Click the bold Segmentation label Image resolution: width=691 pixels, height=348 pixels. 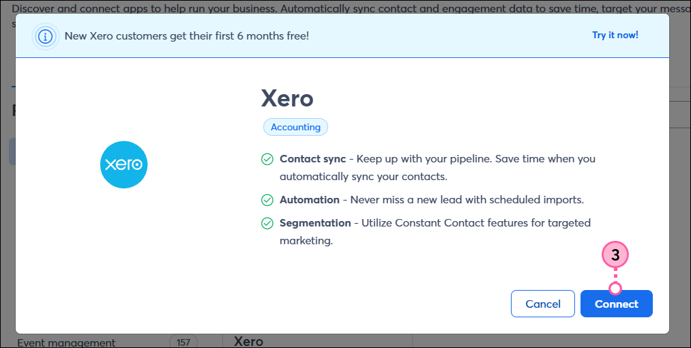coord(316,223)
